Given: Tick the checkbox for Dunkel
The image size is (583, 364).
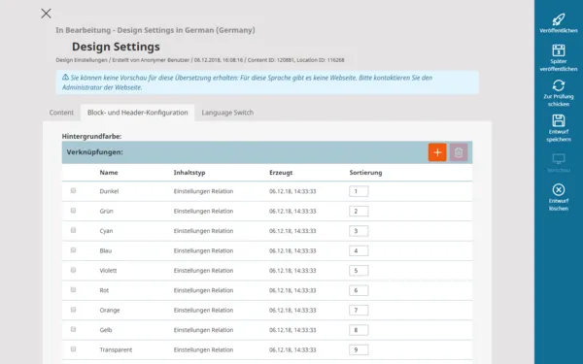Looking at the screenshot, I should coord(73,190).
